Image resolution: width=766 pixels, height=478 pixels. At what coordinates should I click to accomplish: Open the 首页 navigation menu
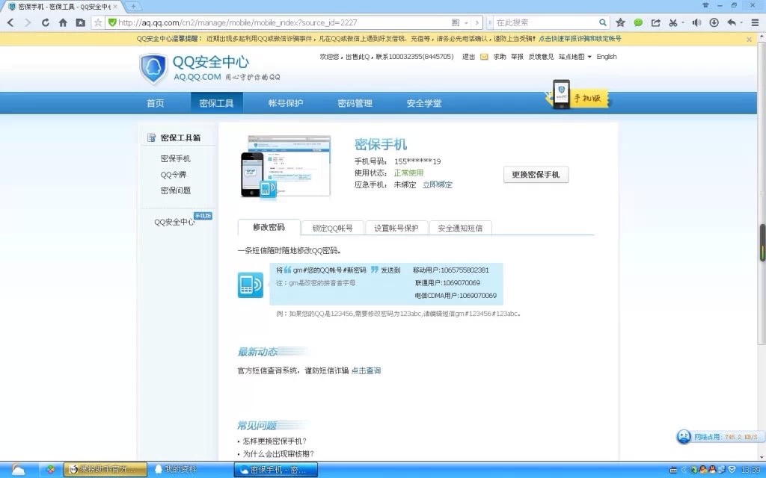[156, 103]
